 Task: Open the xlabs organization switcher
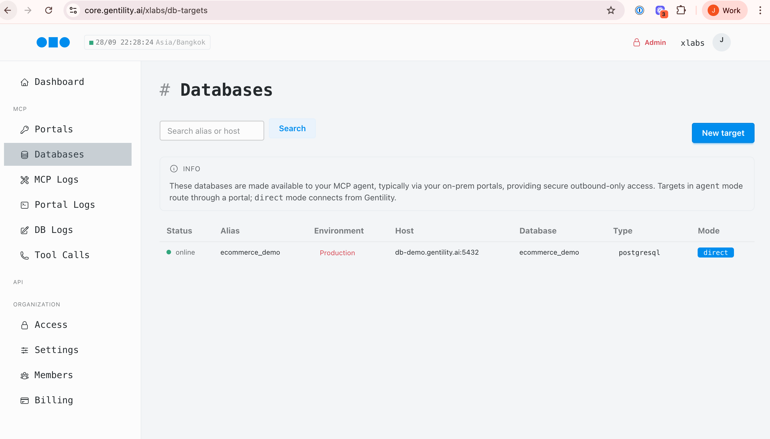[692, 42]
